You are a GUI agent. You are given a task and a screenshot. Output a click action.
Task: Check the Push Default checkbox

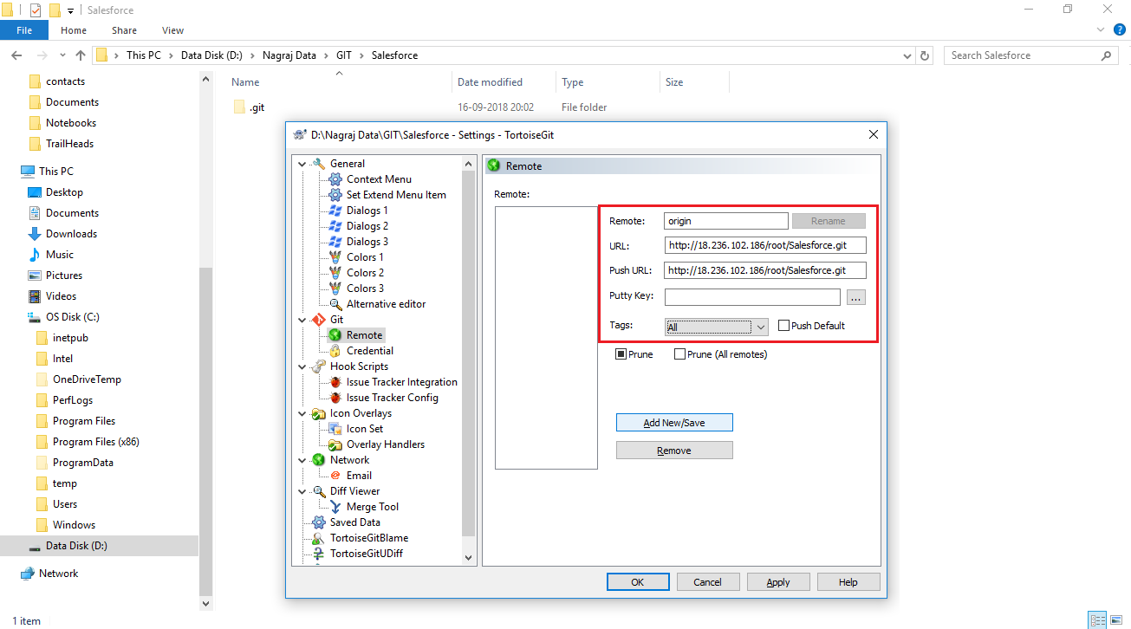tap(783, 326)
